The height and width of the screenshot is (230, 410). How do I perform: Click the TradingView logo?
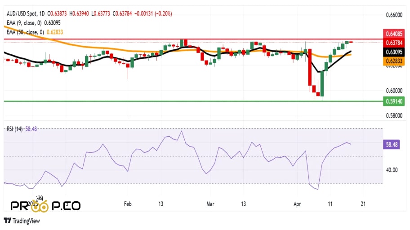[22, 221]
